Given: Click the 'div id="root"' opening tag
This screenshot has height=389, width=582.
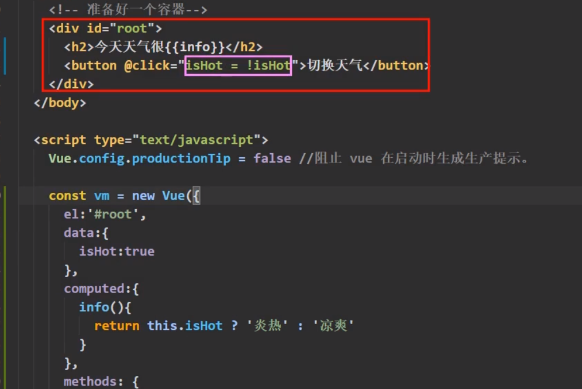Looking at the screenshot, I should point(105,29).
